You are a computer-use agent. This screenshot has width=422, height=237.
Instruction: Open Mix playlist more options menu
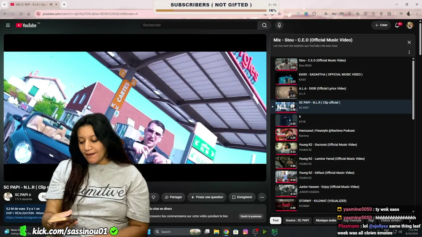(x=409, y=52)
